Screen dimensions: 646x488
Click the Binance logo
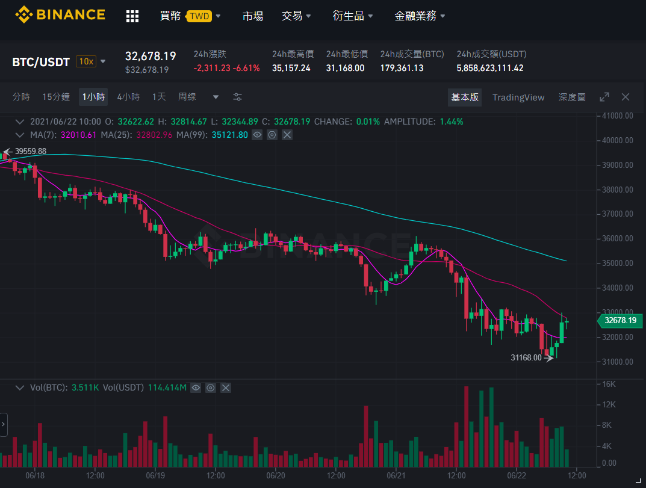60,15
